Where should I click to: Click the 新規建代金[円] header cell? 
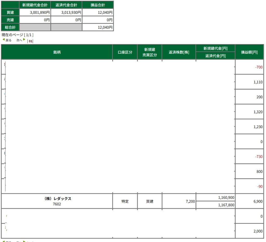point(215,48)
